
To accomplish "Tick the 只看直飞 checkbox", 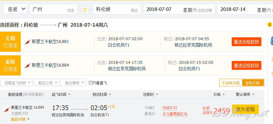I will click(x=91, y=83).
